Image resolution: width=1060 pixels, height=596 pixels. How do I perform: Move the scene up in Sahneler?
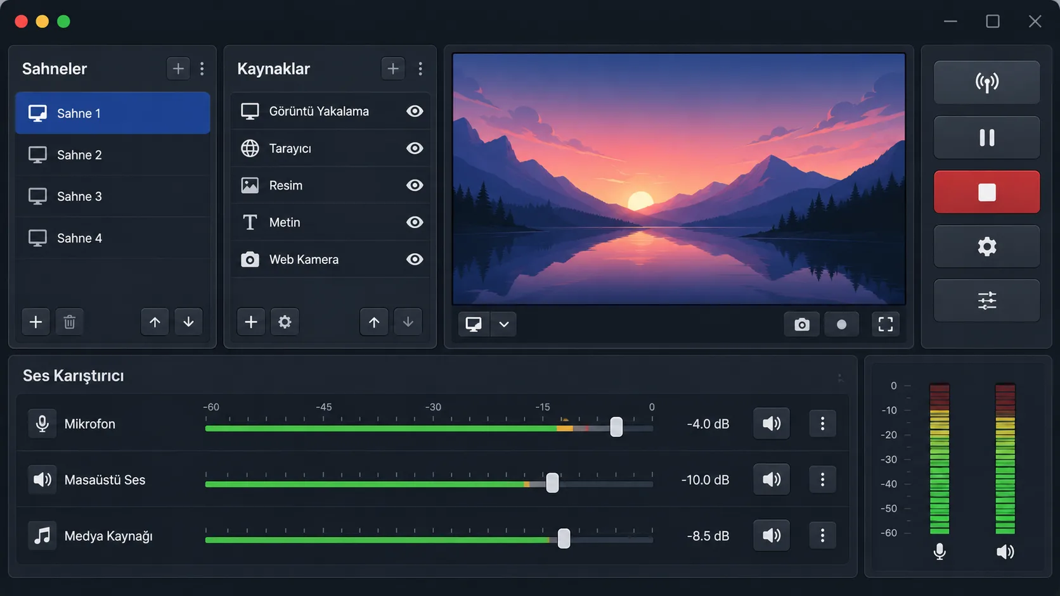(x=155, y=322)
